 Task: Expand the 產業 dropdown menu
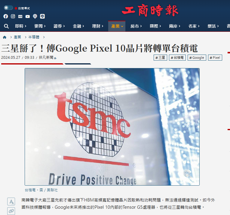pos(117,26)
